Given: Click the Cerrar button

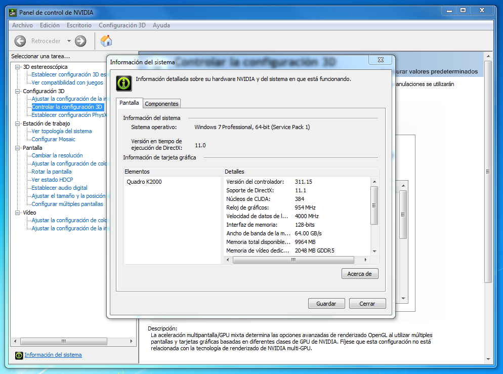Looking at the screenshot, I should (x=367, y=304).
